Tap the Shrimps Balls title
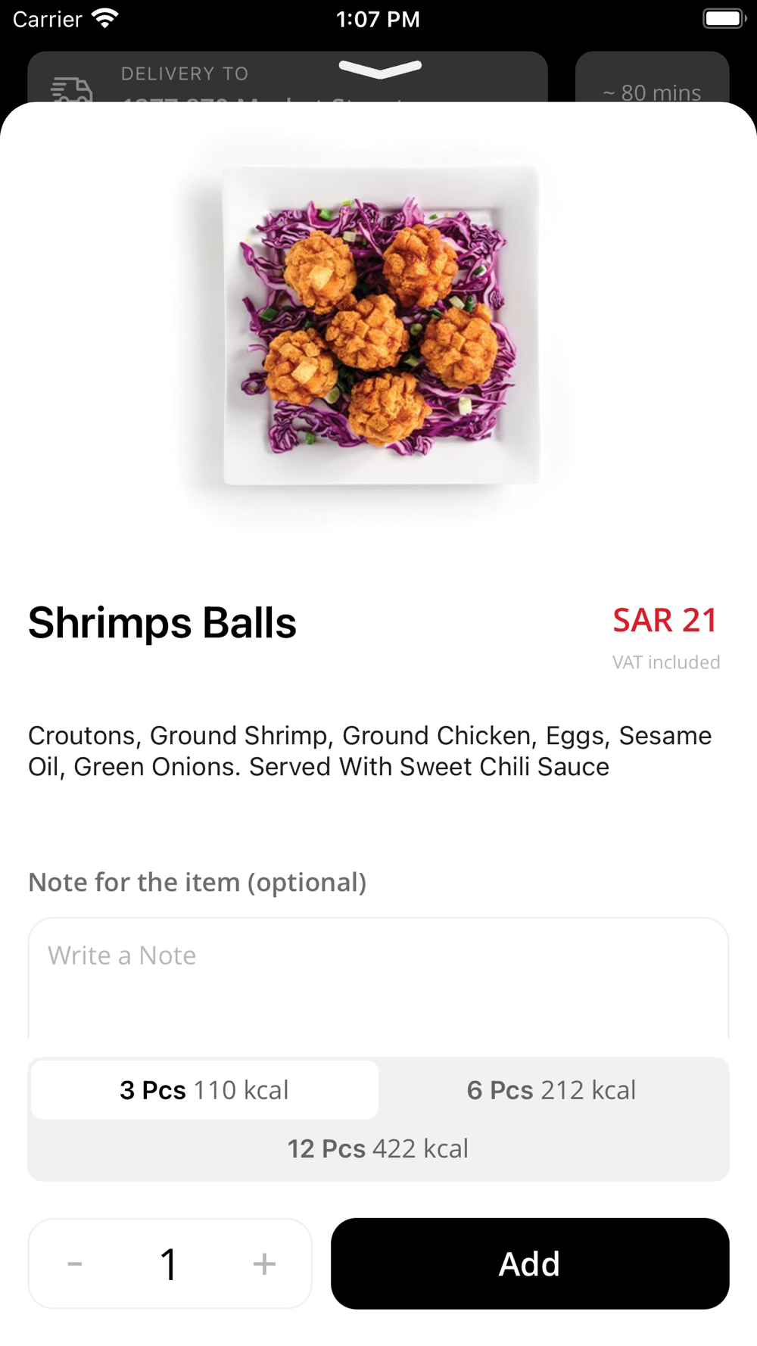The width and height of the screenshot is (757, 1346). (162, 623)
